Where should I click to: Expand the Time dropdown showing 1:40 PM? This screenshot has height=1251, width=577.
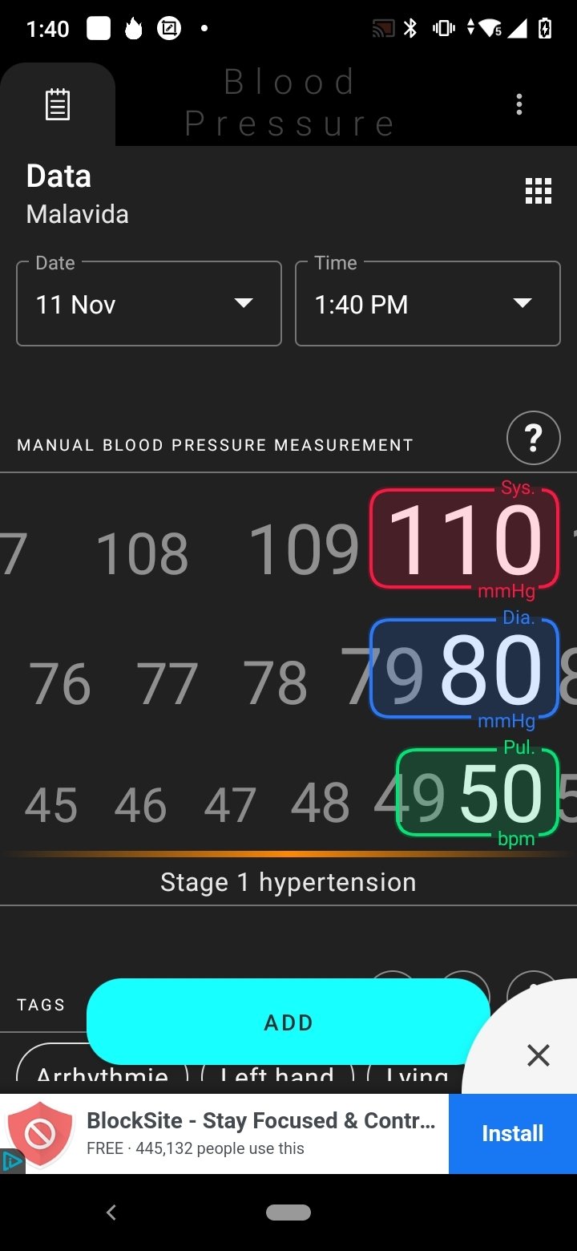click(428, 304)
